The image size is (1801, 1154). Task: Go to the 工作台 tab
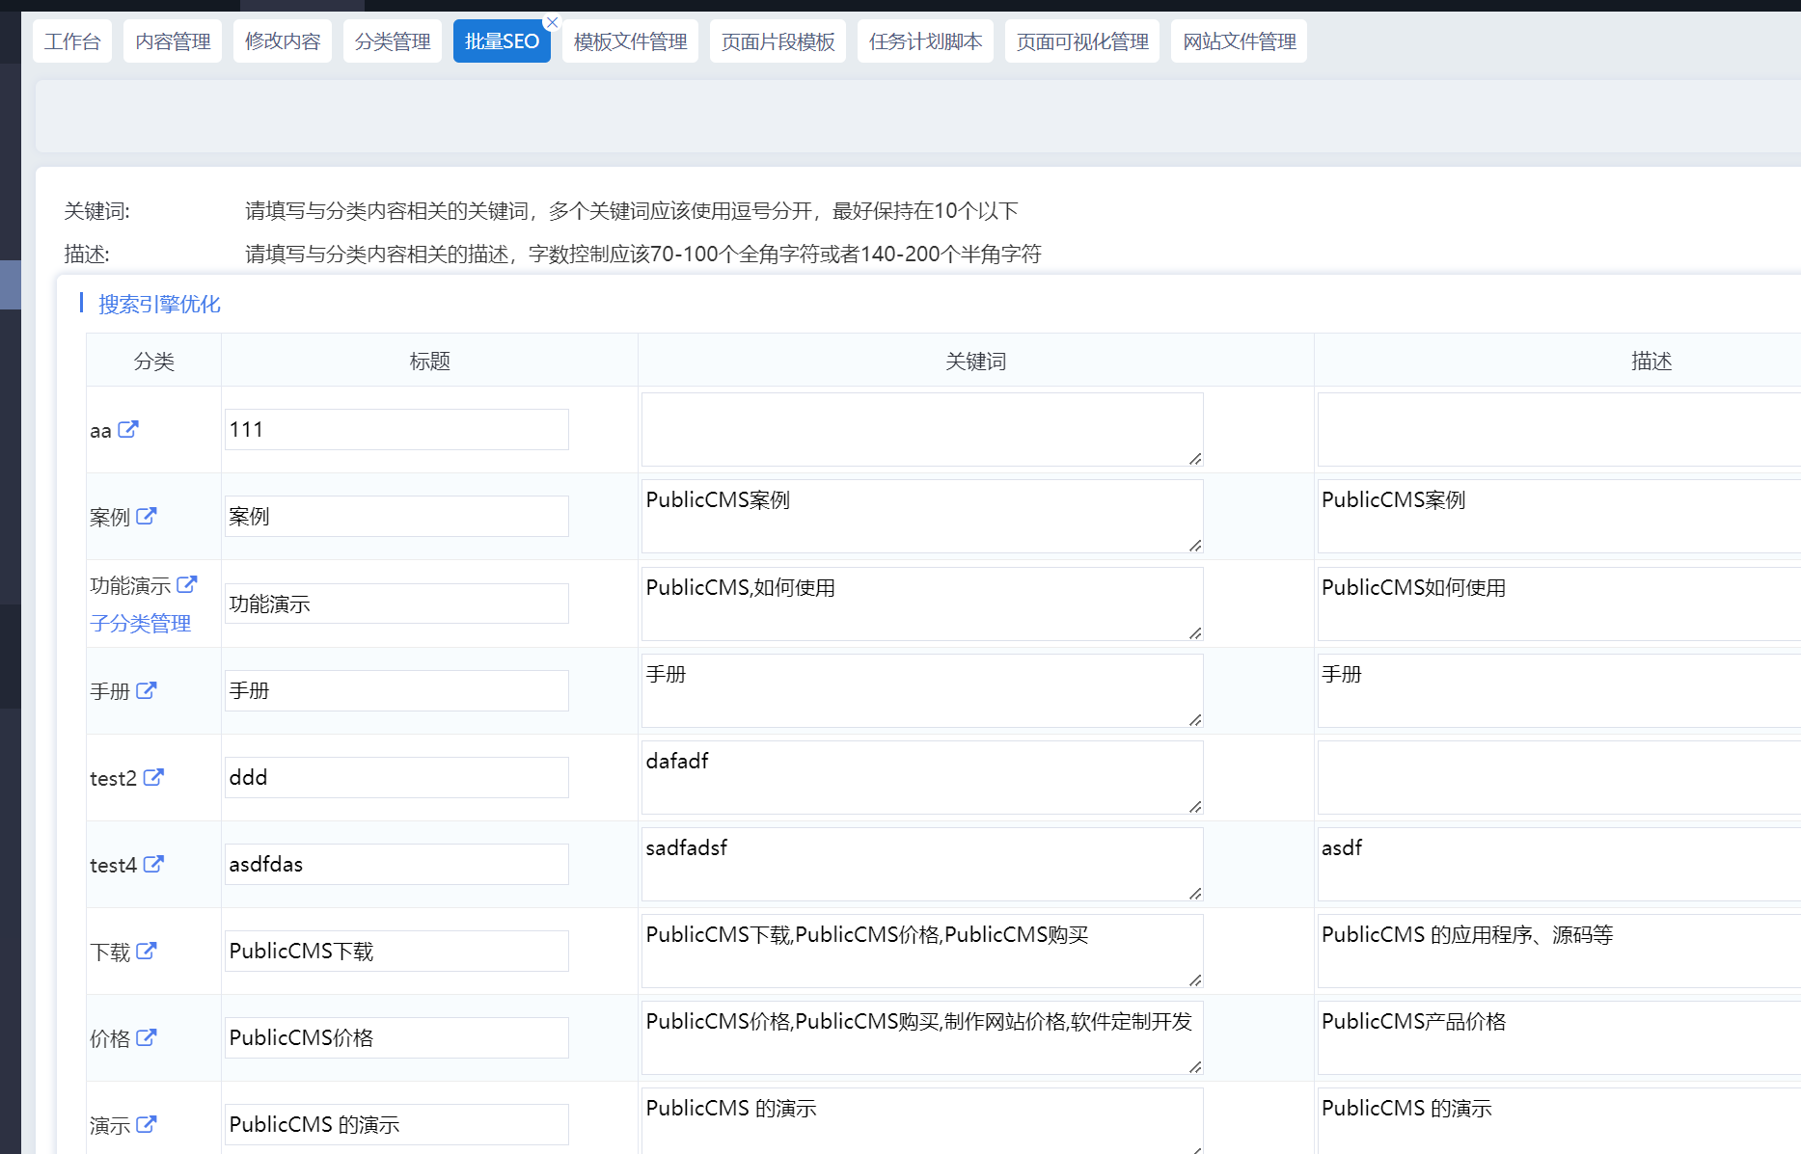72,41
